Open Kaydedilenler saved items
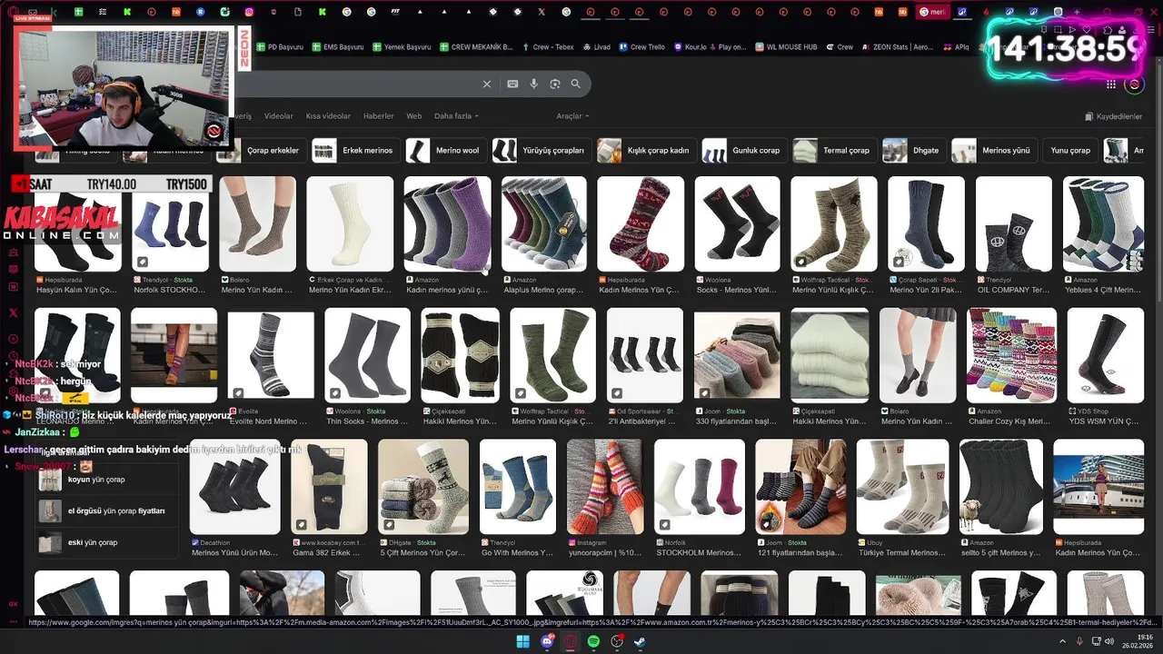Viewport: 1163px width, 654px height. coord(1113,116)
